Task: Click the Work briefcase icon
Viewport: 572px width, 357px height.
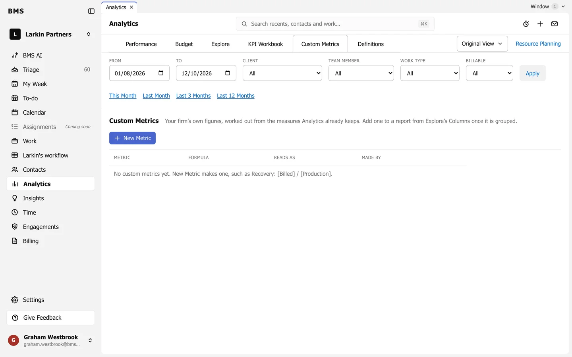Action: tap(15, 141)
